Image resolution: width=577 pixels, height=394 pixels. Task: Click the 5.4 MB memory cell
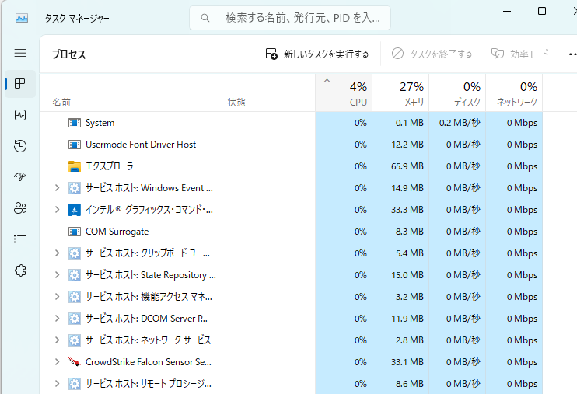coord(400,253)
